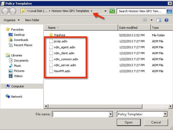Click the Libraries icon
The image size is (173, 130).
pos(8,55)
